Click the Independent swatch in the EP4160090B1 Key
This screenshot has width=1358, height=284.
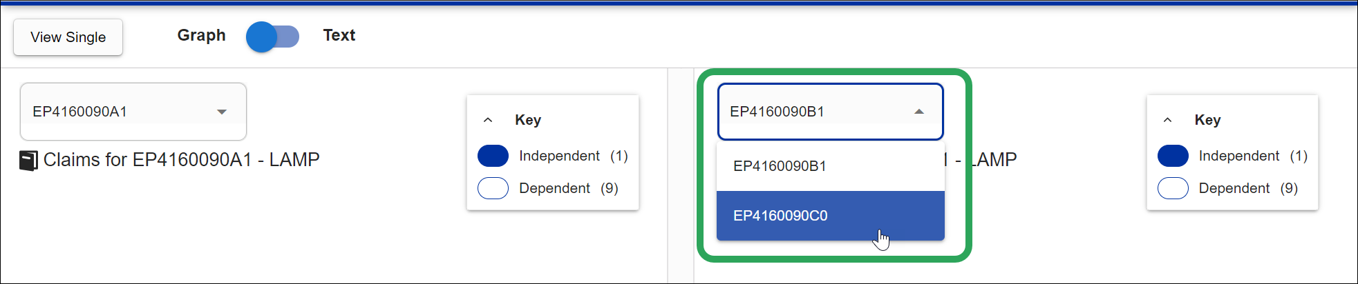point(1173,156)
